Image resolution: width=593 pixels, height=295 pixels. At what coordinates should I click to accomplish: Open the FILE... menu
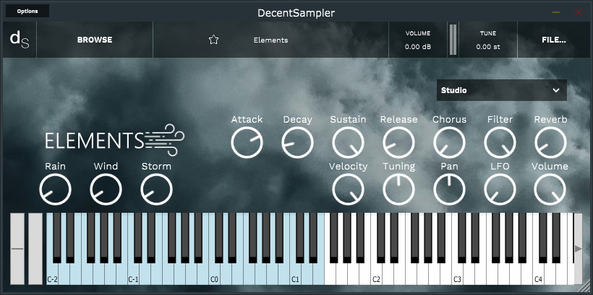[x=554, y=40]
